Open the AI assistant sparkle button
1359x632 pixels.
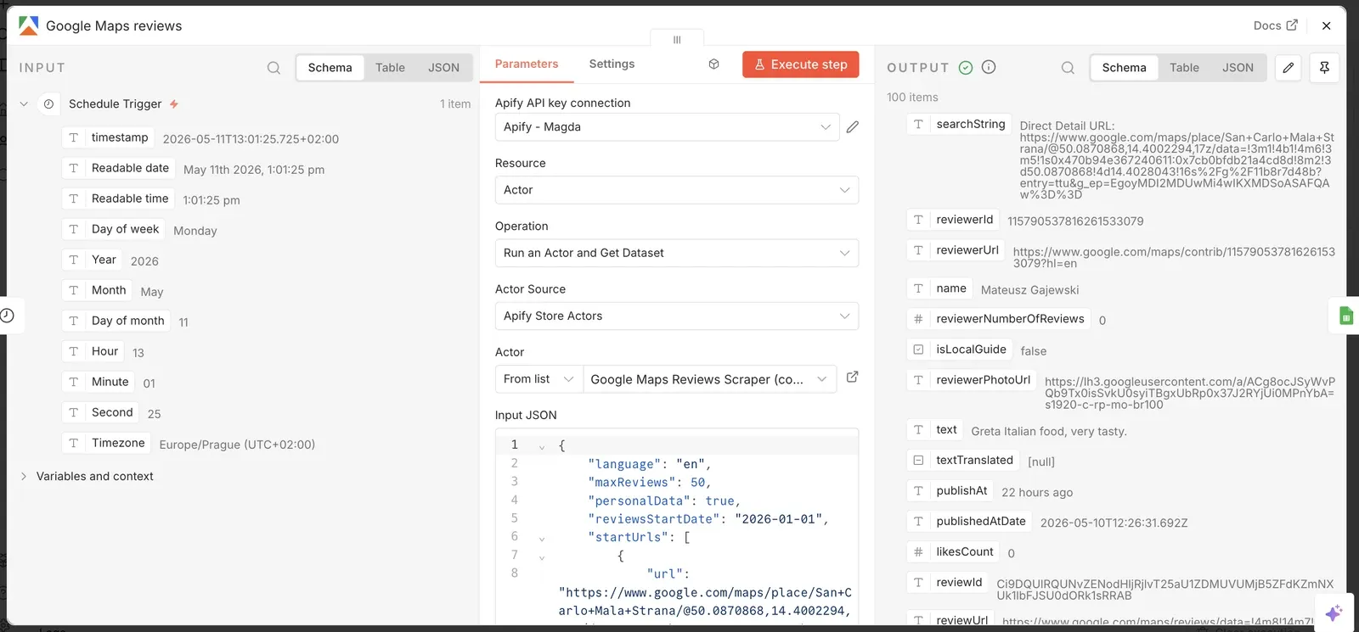pos(1334,612)
